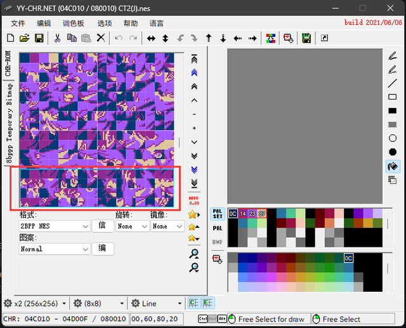Flip horizontally with the double arrow icon
Image resolution: width=406 pixels, height=328 pixels.
coord(151,39)
